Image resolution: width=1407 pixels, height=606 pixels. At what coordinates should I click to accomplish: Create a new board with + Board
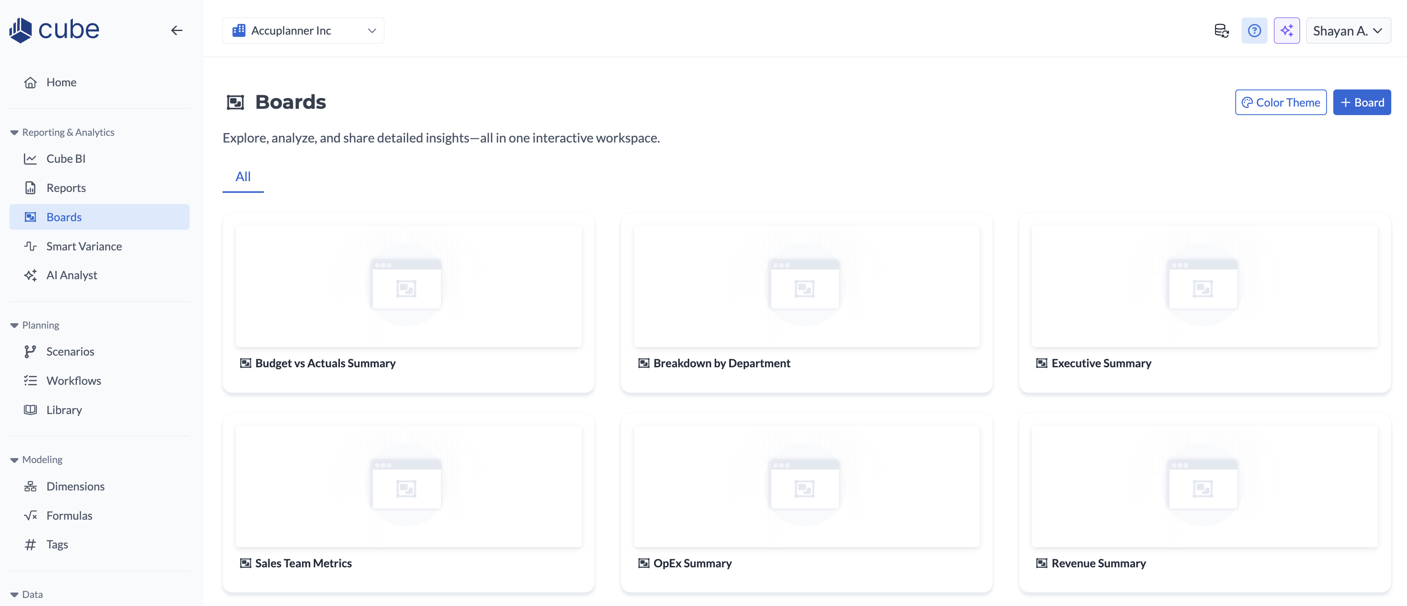1361,102
